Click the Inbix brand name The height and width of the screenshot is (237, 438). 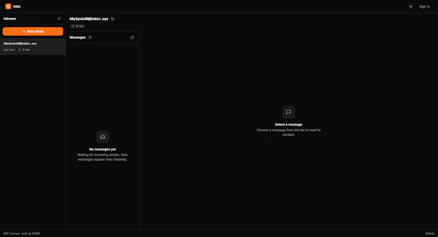(17, 6)
